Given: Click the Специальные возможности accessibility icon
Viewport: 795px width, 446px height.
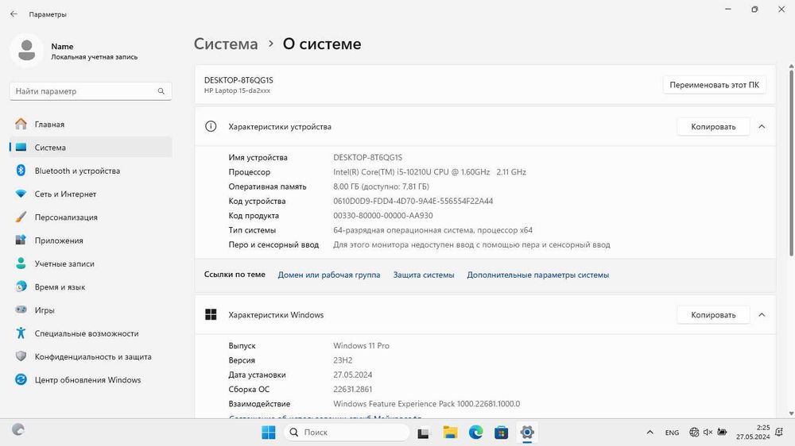Looking at the screenshot, I should coord(21,333).
